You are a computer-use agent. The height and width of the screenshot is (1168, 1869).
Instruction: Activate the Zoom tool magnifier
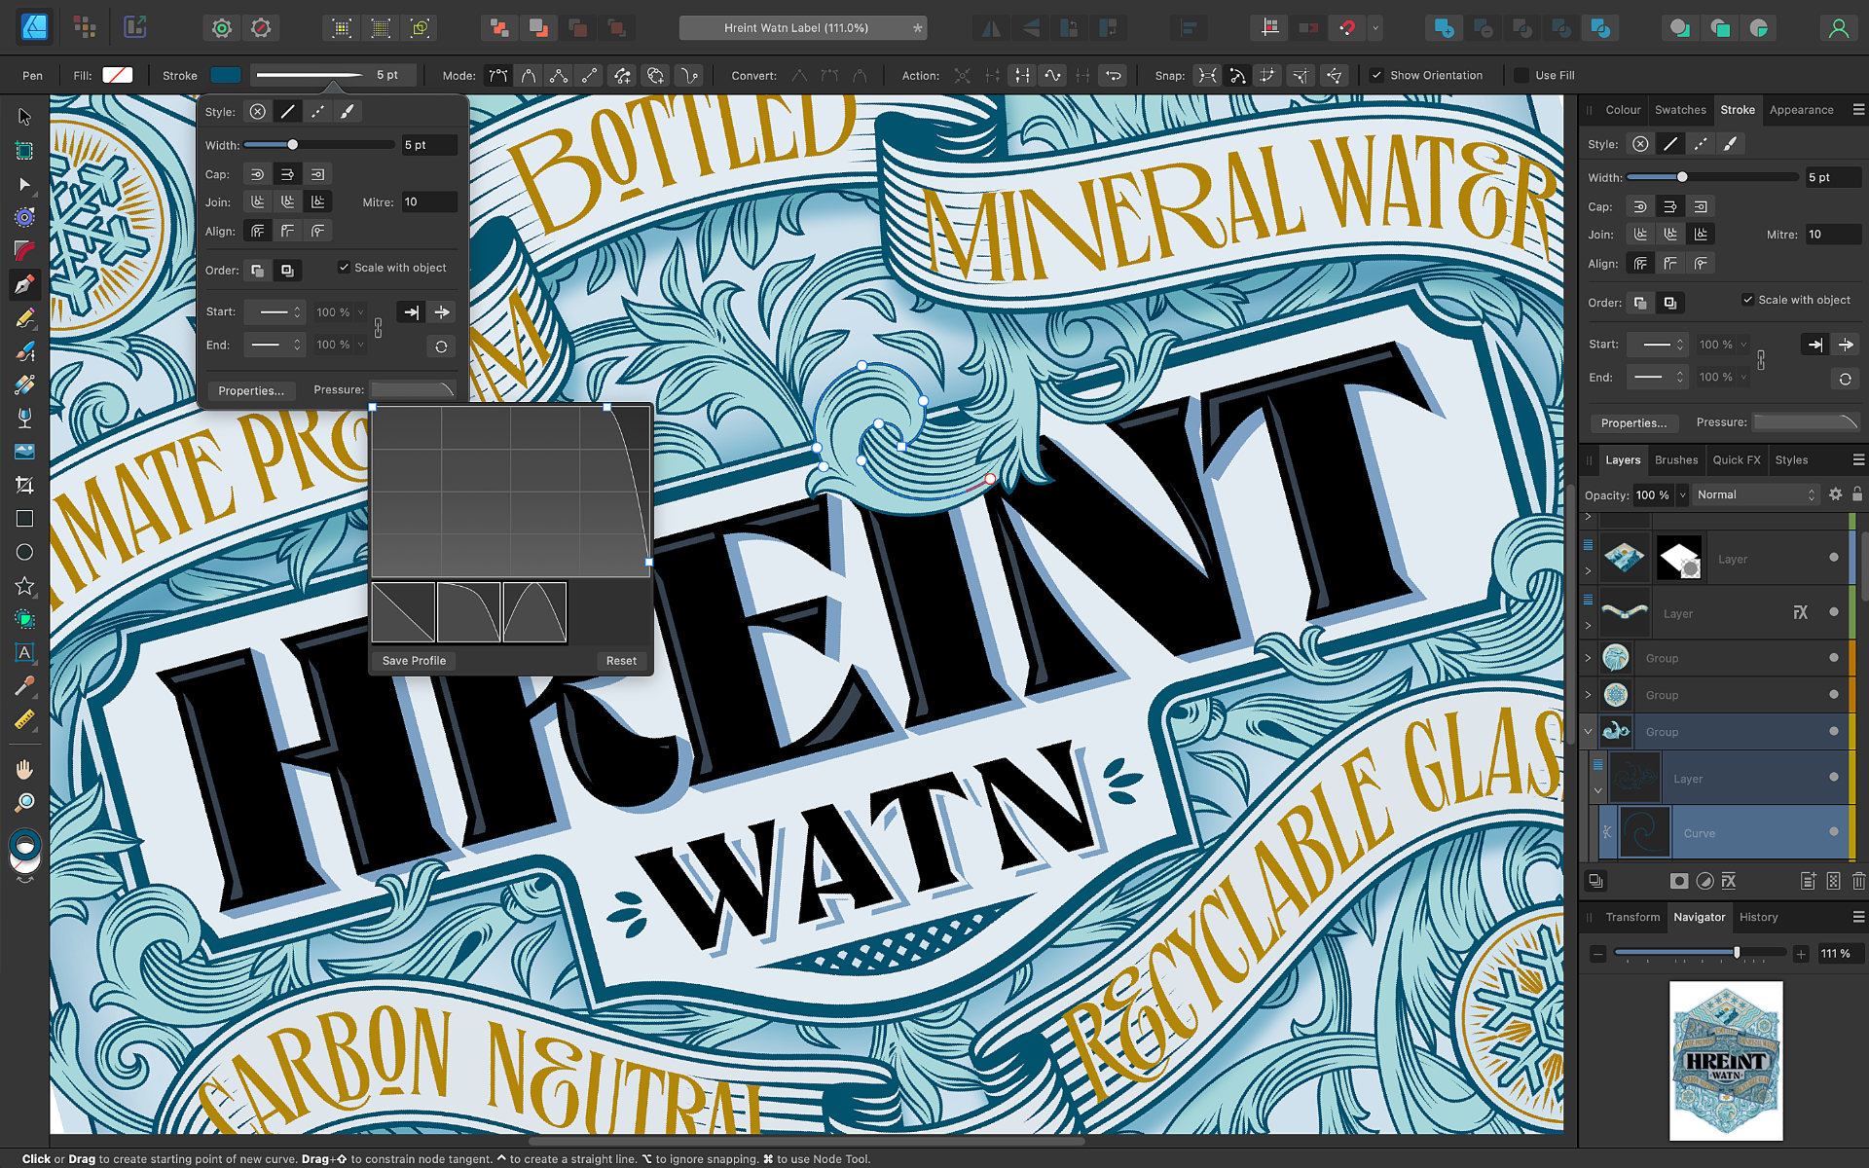coord(24,803)
